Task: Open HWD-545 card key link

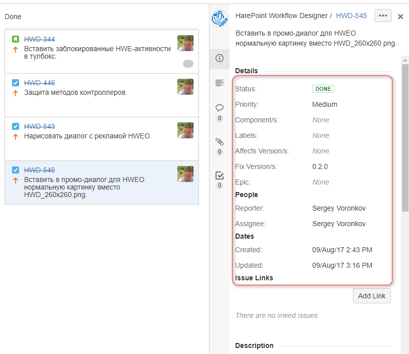Action: 40,170
